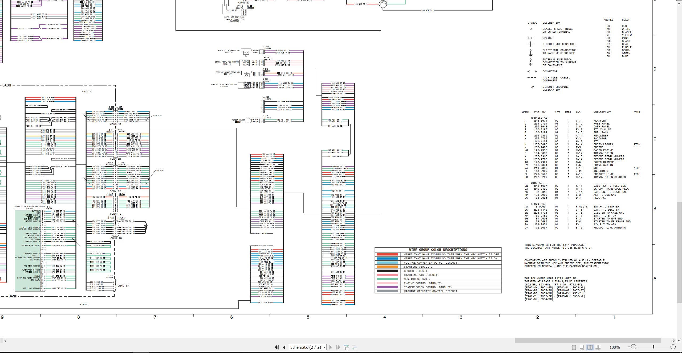
Task: Click the green Monitor Circuit swatch
Action: coord(387,279)
